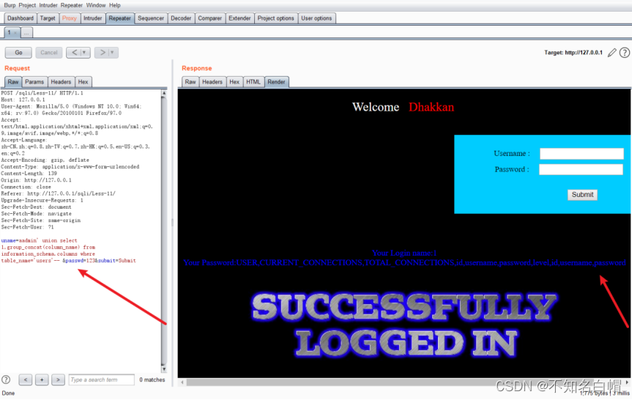Open forward history dropdown arrow
This screenshot has width=632, height=400.
113,53
